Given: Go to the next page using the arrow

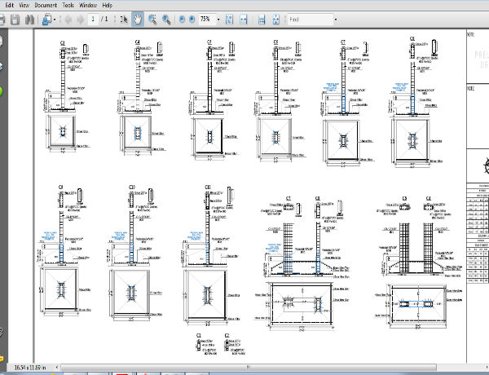Looking at the screenshot, I should (78, 18).
